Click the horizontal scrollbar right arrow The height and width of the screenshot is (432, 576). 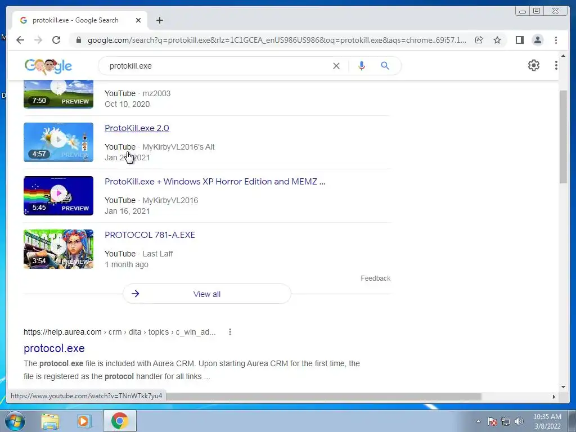click(554, 397)
